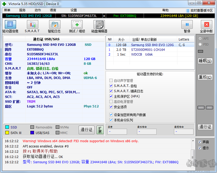The width and height of the screenshot is (217, 173).
Task: Toggle the 主机保护区 (HPA) checkbox
Action: [111, 96]
